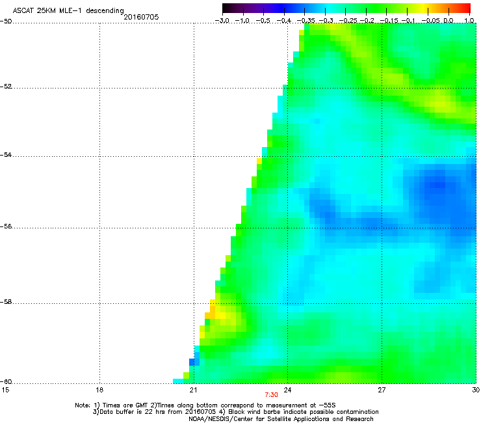The image size is (481, 423).
Task: Click the longitude label 18
Action: point(99,390)
